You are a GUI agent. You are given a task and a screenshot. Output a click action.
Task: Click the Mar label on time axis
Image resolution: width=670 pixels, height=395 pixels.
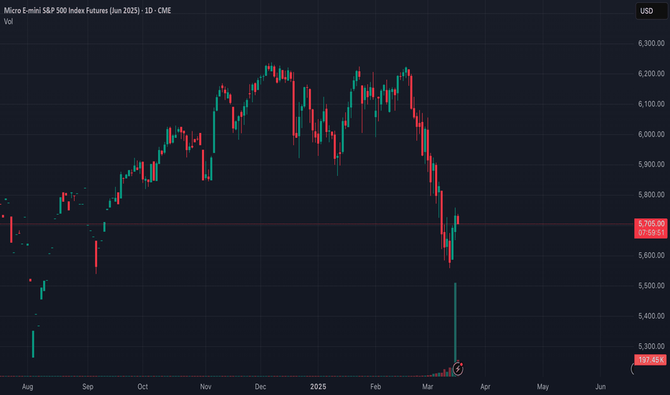click(x=427, y=386)
